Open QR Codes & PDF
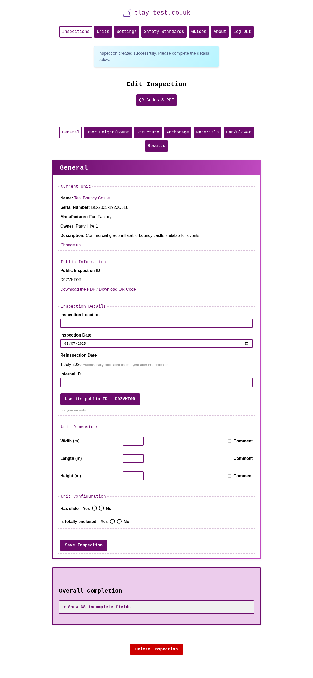Screen dimensions: 313x678 [x=156, y=100]
